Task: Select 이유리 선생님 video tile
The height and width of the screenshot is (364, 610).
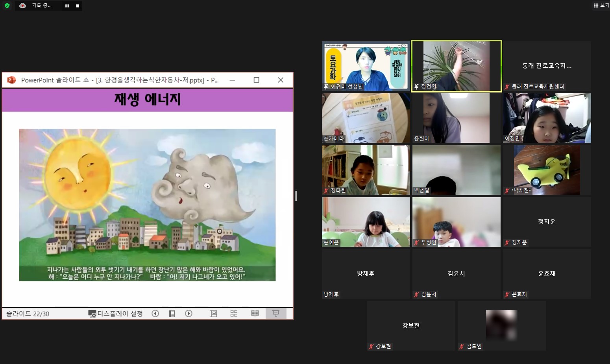Action: (366, 66)
